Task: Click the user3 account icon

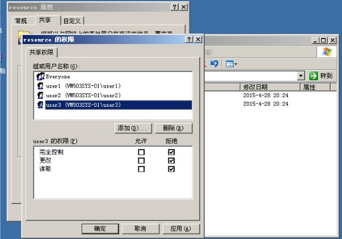Action: tap(40, 105)
